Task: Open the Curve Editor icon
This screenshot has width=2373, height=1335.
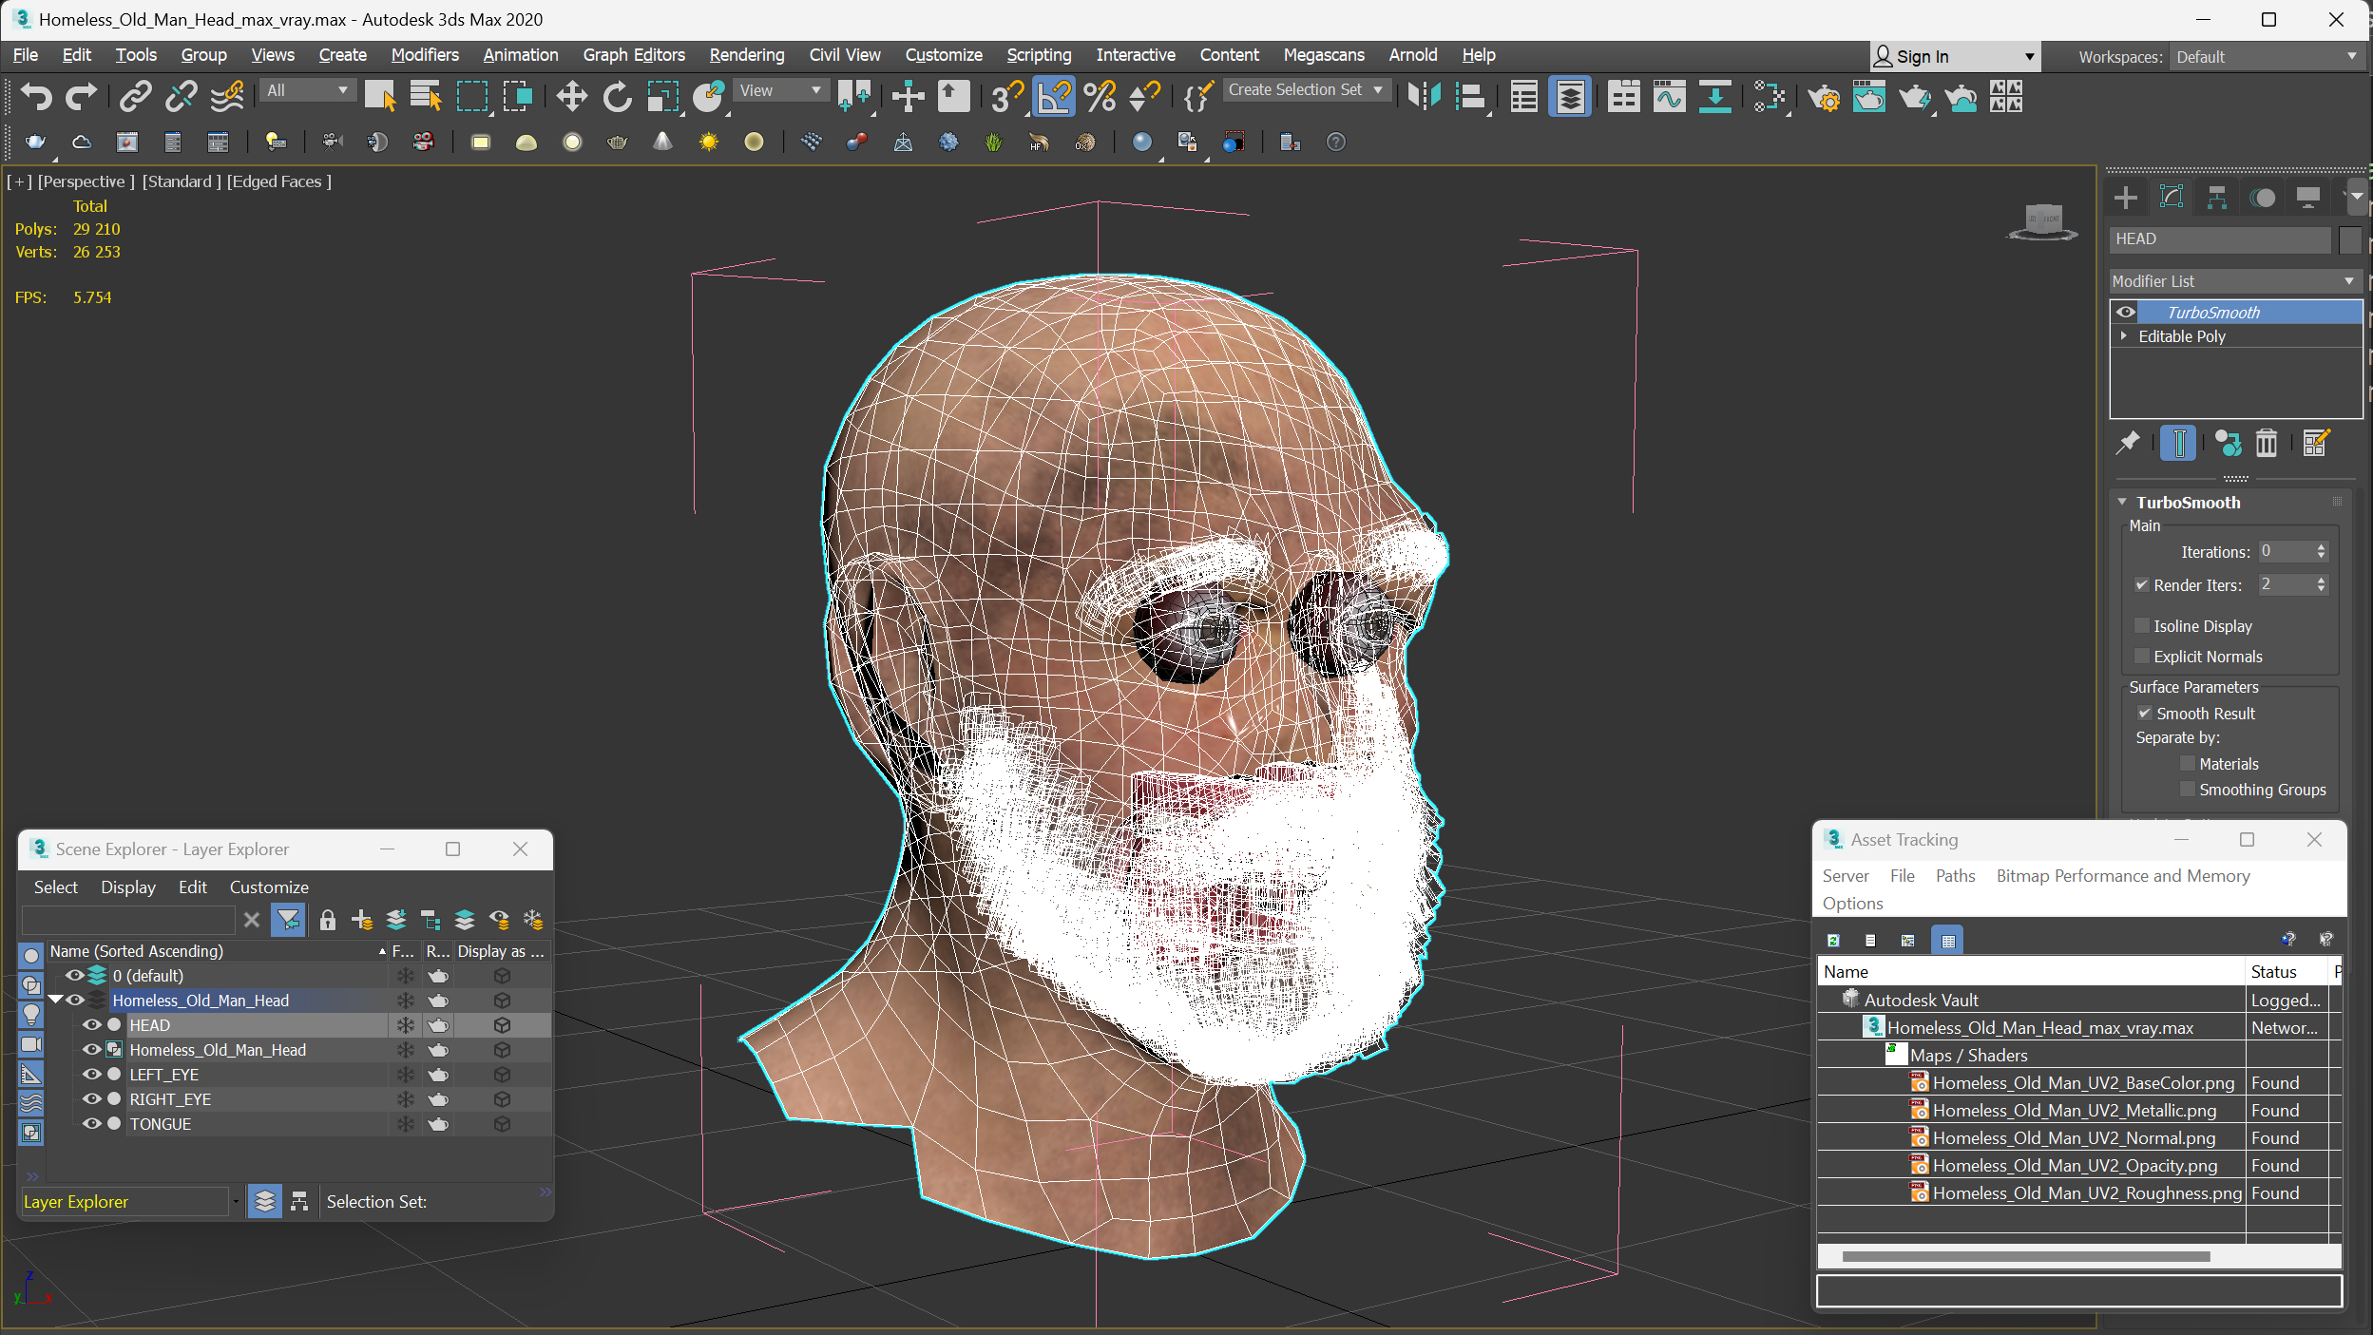Action: pos(1669,96)
